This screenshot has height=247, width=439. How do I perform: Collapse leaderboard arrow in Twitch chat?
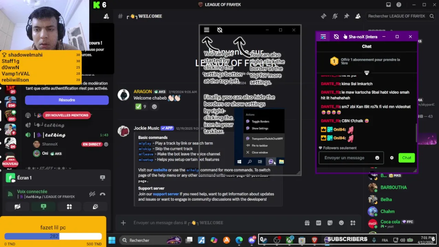pos(367,73)
